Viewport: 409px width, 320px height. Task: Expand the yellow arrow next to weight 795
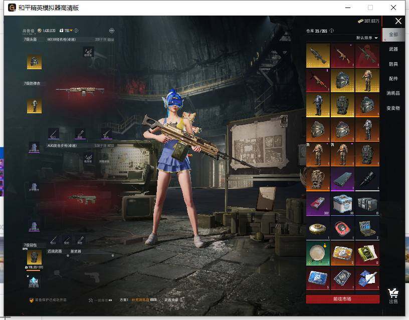(x=71, y=31)
